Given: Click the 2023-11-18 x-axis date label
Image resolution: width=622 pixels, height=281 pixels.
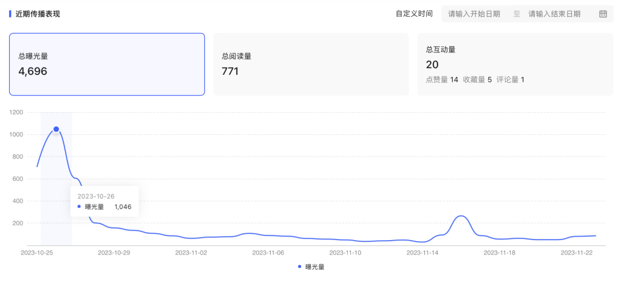Looking at the screenshot, I should pyautogui.click(x=500, y=252).
